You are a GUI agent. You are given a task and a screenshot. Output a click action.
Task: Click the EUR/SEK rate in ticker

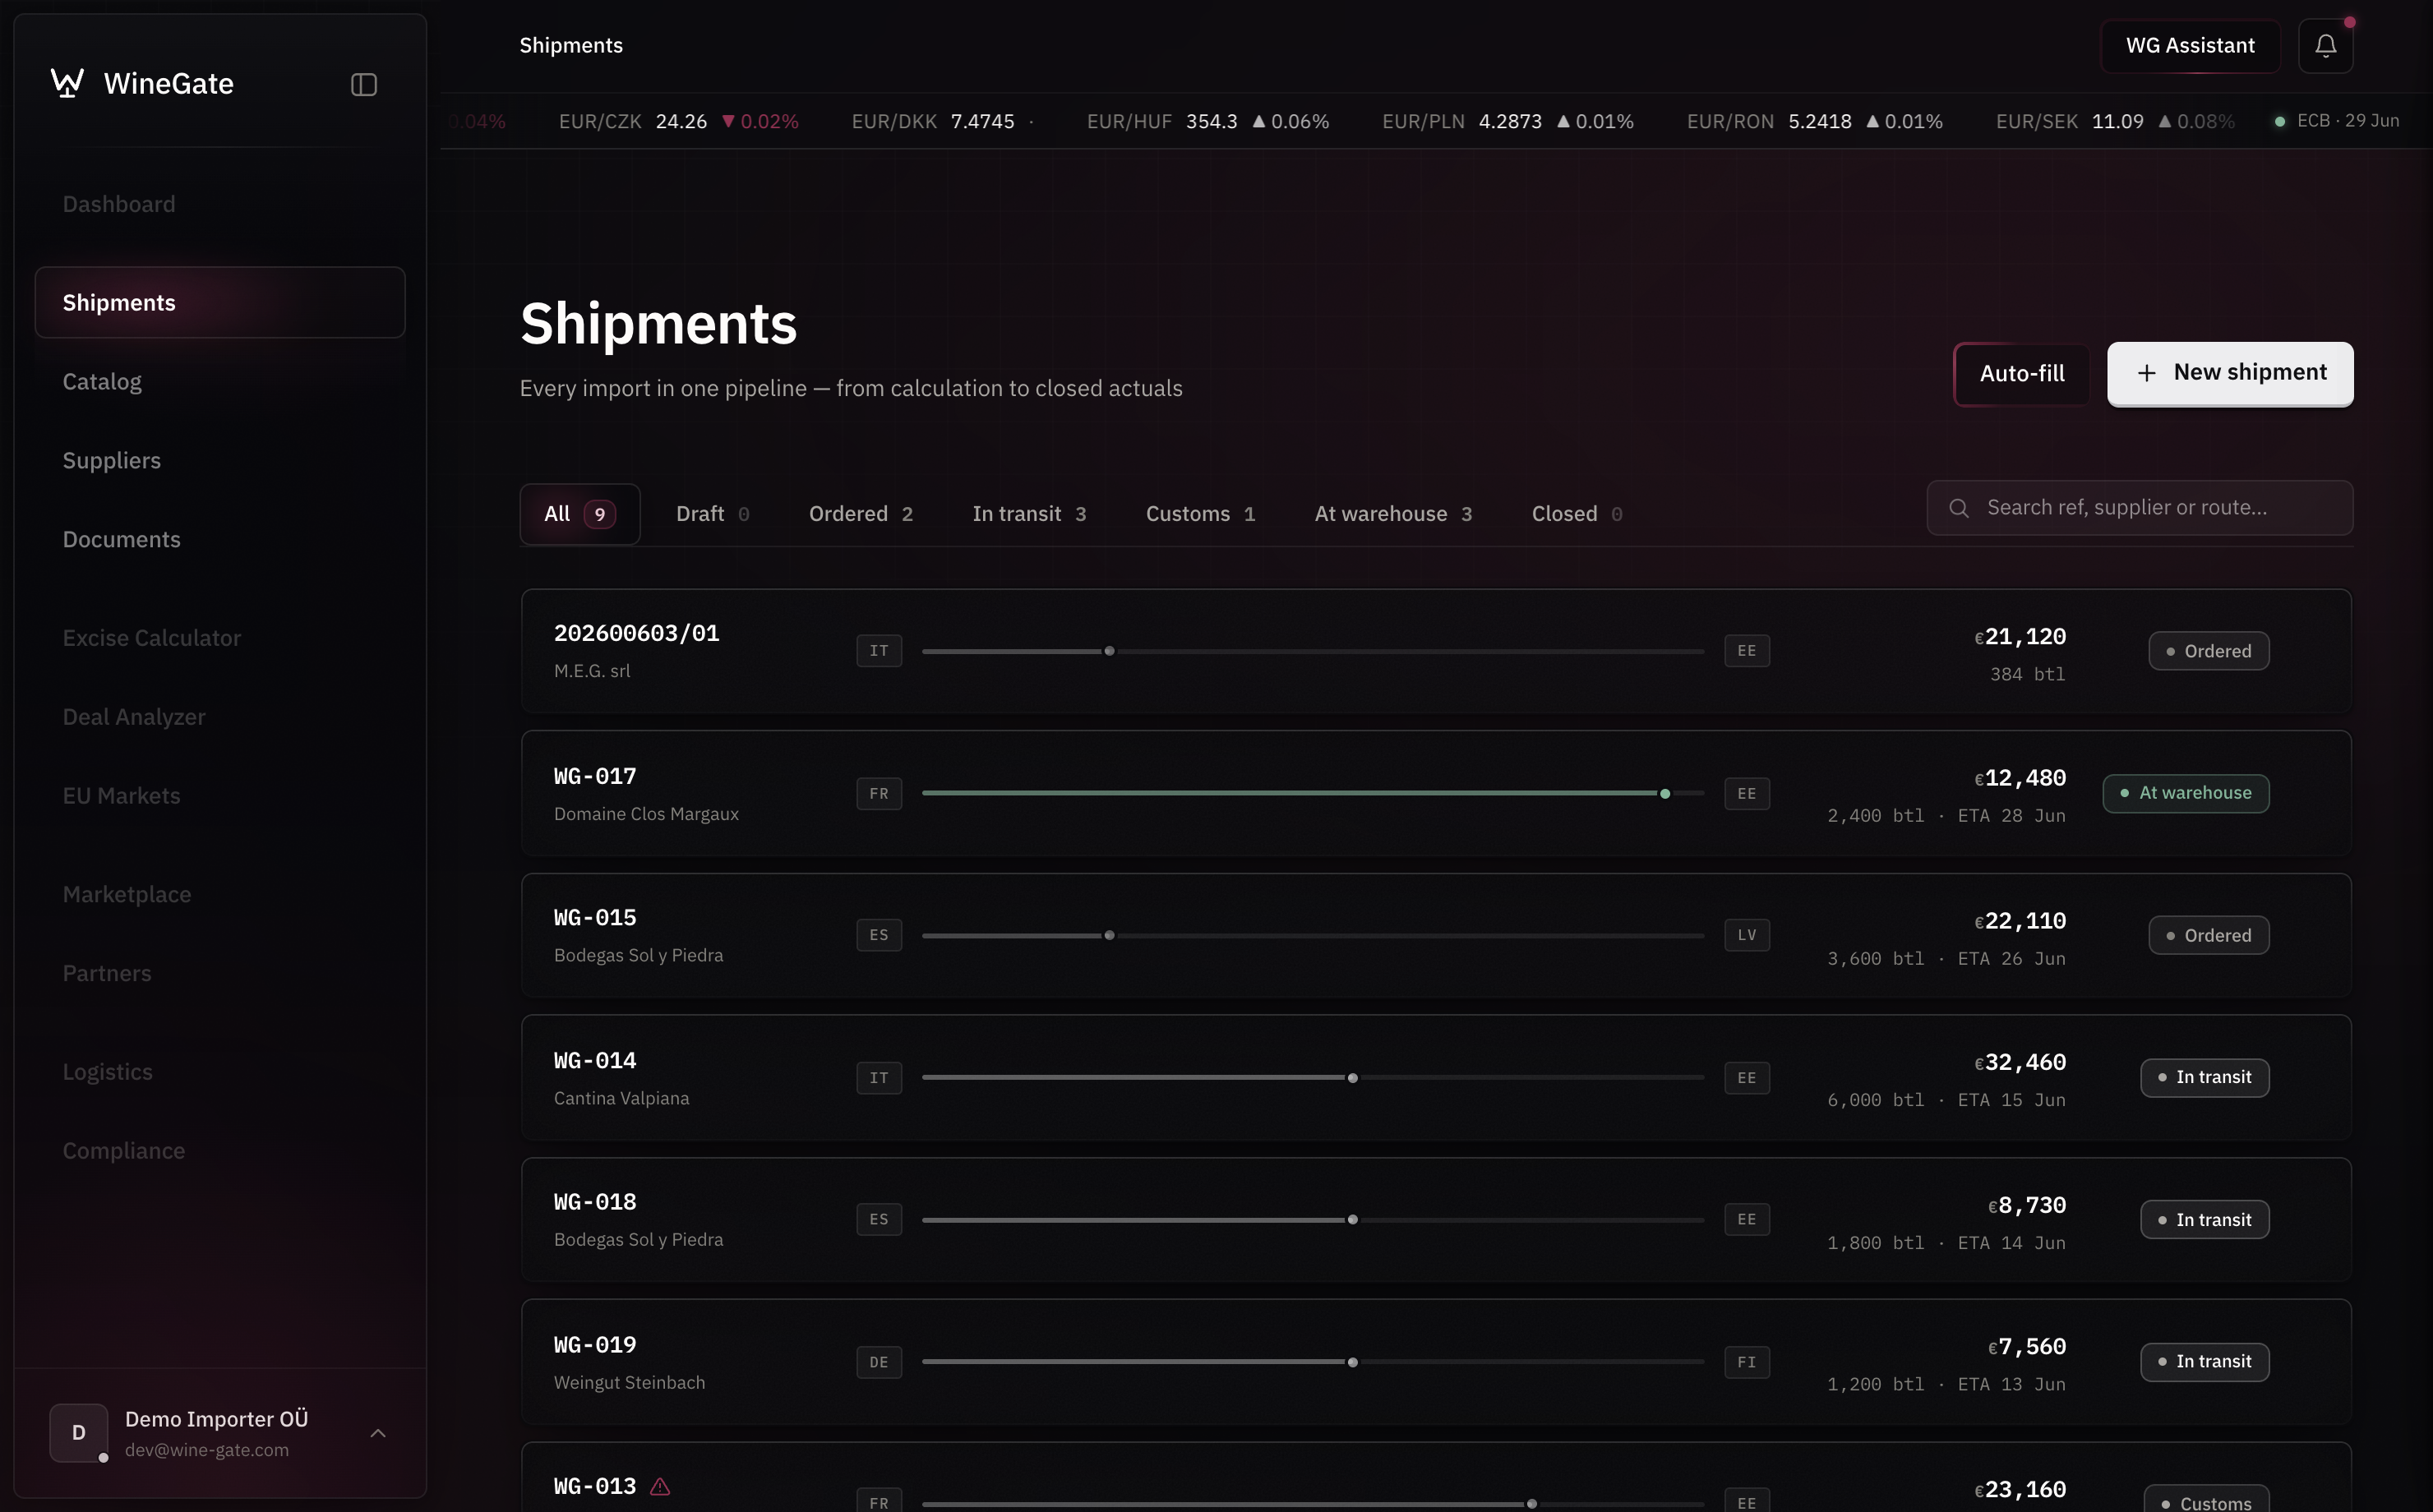(2115, 121)
